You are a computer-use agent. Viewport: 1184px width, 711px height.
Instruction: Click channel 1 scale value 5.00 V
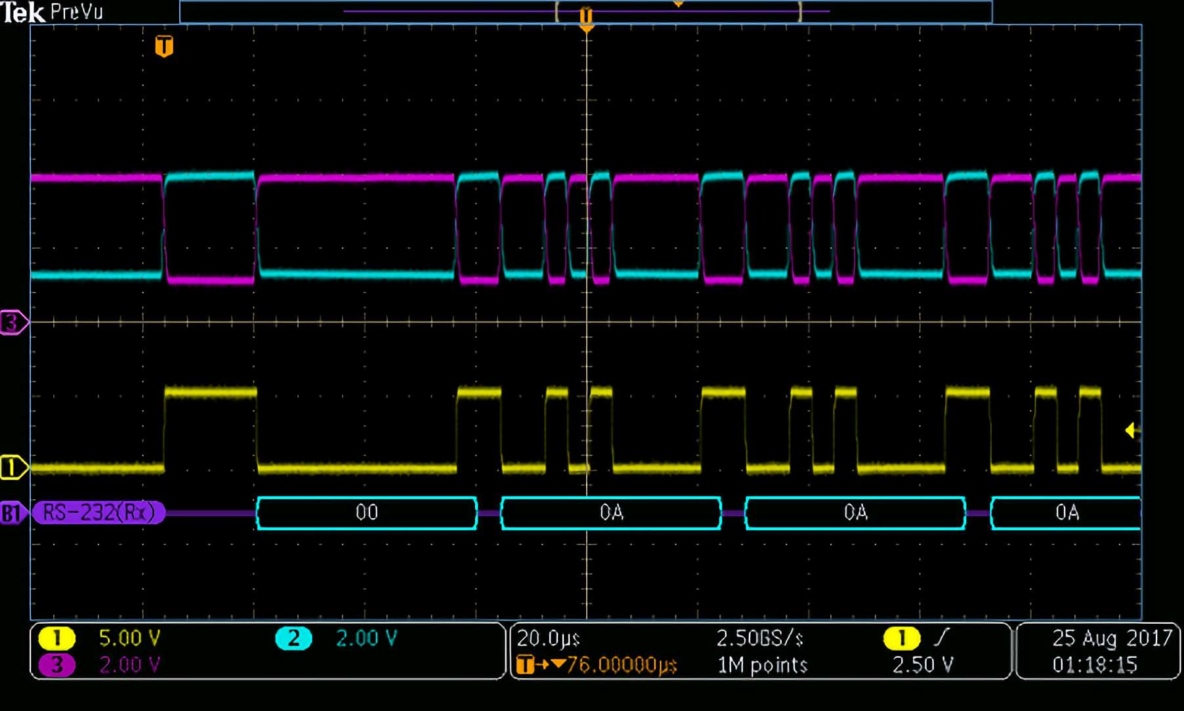pyautogui.click(x=129, y=638)
